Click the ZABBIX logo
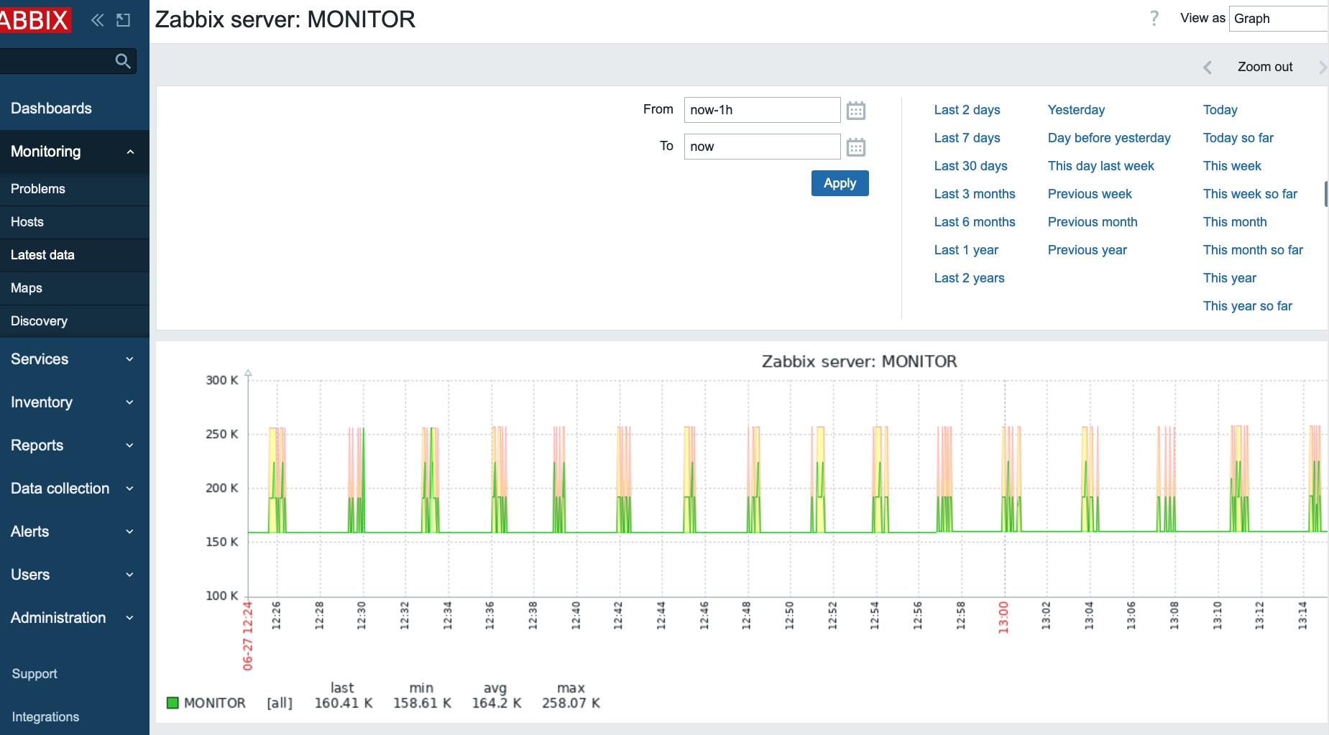The image size is (1329, 735). pos(35,19)
